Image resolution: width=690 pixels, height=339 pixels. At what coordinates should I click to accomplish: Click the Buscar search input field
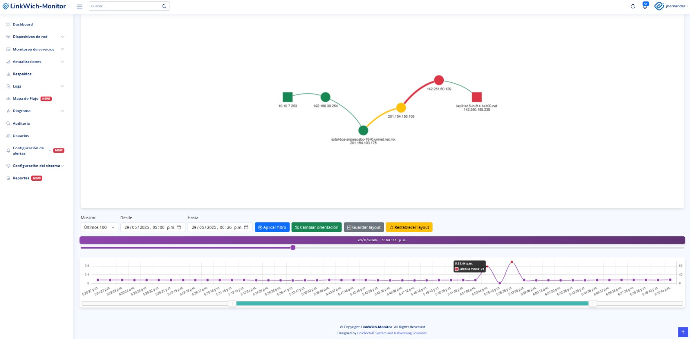[x=125, y=6]
